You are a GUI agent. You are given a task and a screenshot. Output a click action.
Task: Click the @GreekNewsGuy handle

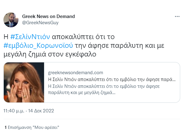pyautogui.click(x=40, y=23)
